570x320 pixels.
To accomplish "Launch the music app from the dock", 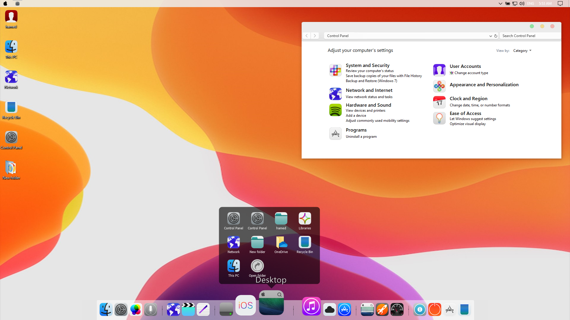I will (311, 307).
